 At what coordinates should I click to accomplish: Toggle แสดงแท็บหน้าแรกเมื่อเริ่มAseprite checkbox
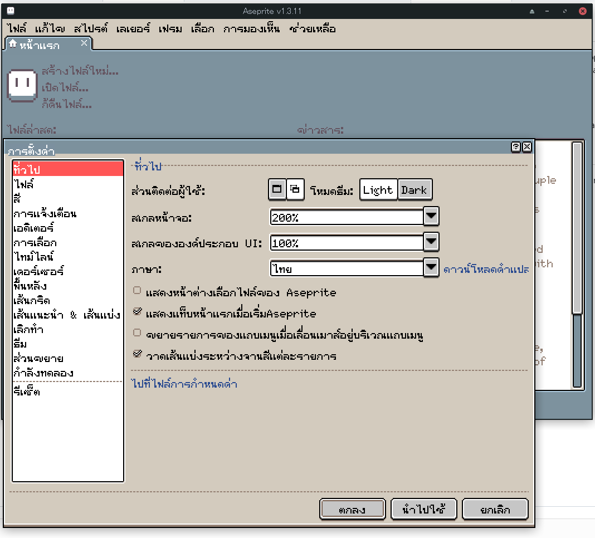point(138,312)
